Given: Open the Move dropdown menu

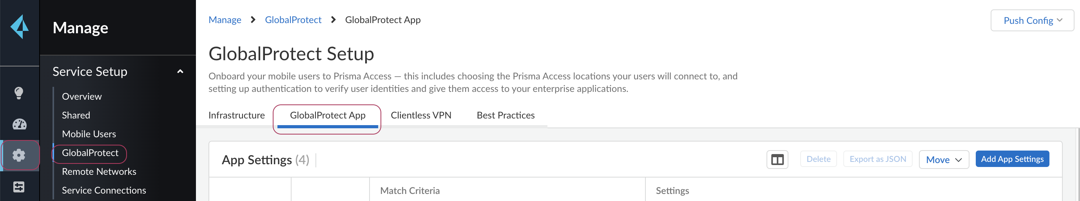Looking at the screenshot, I should pos(943,160).
